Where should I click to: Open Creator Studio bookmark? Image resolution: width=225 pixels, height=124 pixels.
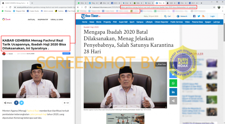(x=33, y=11)
